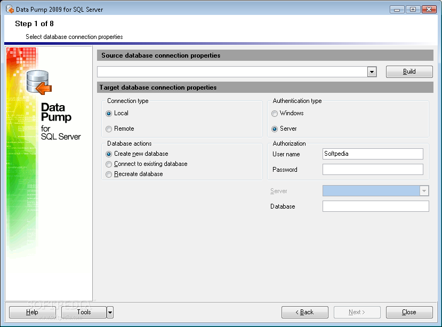Click the 'Database' field label

pyautogui.click(x=283, y=206)
